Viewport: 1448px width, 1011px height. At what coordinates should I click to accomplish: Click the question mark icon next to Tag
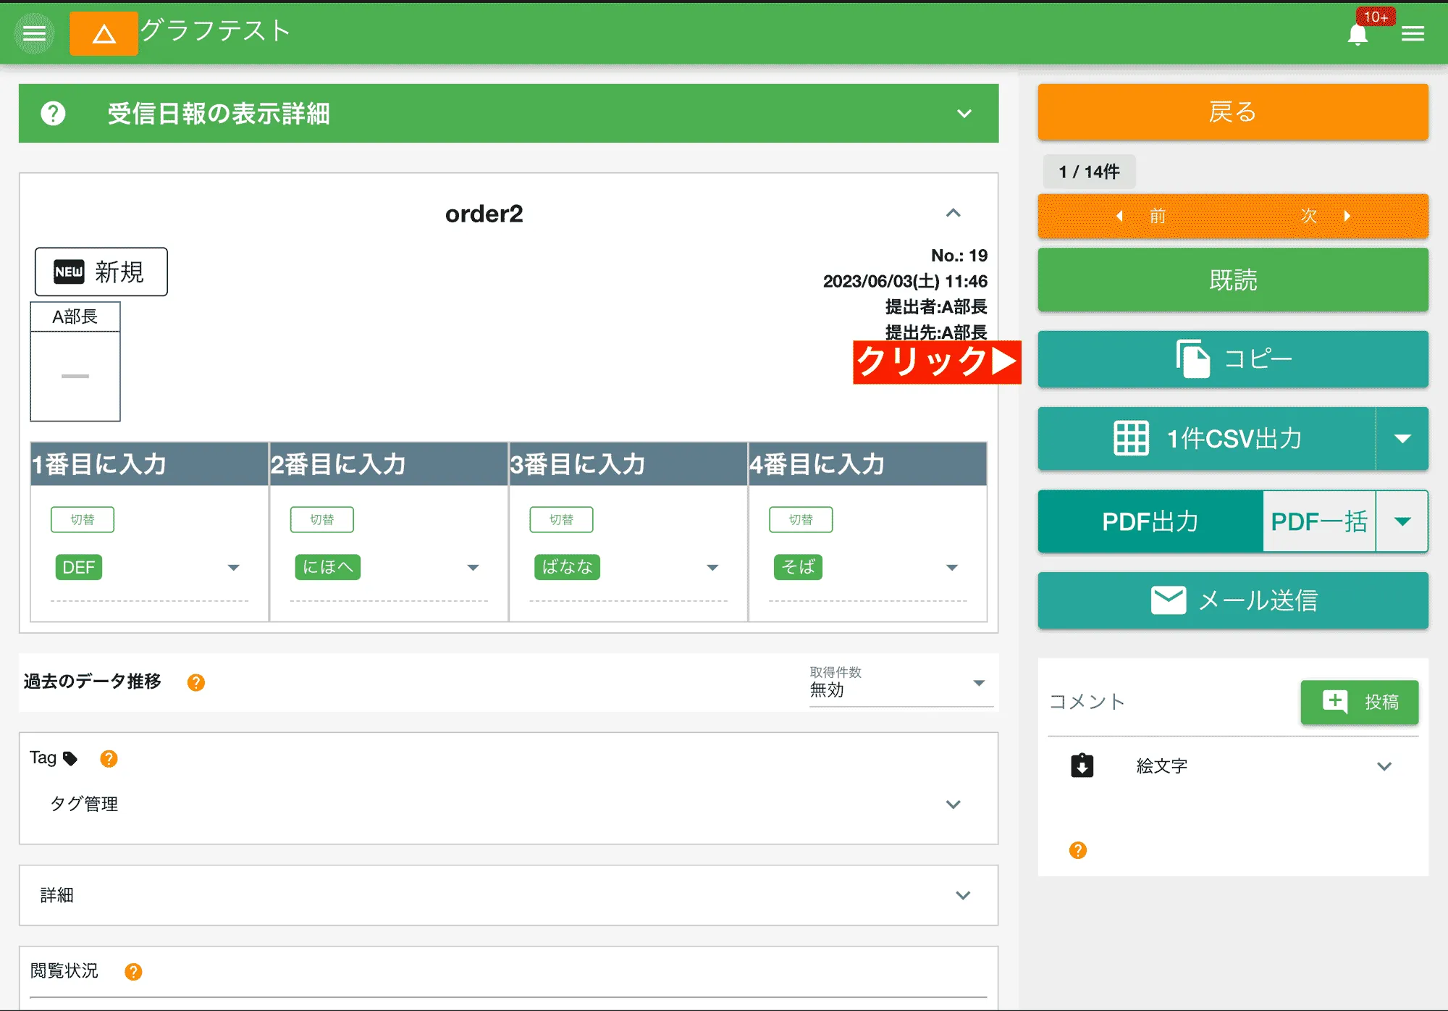109,759
